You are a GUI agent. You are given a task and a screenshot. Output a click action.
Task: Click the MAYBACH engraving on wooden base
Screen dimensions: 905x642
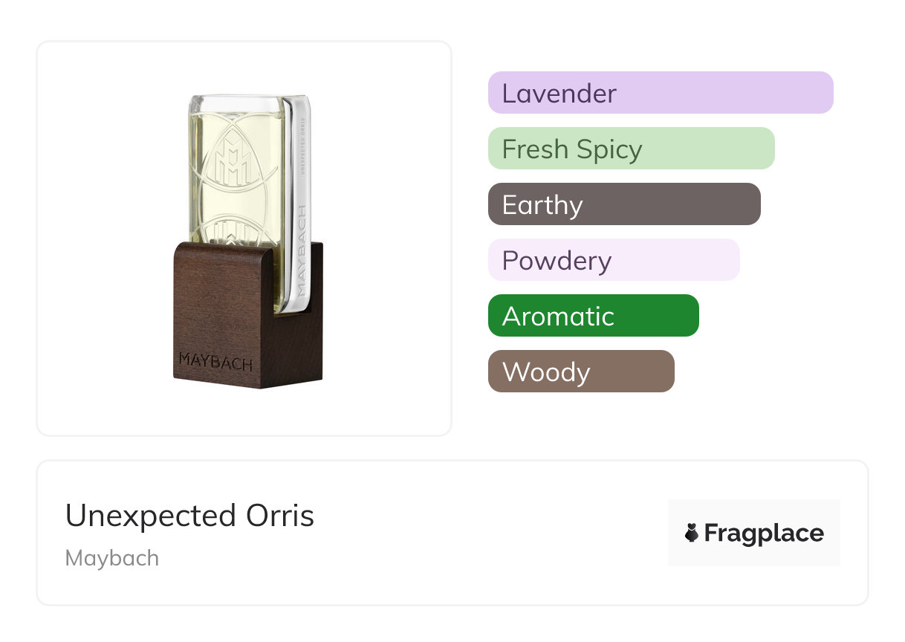pos(215,363)
